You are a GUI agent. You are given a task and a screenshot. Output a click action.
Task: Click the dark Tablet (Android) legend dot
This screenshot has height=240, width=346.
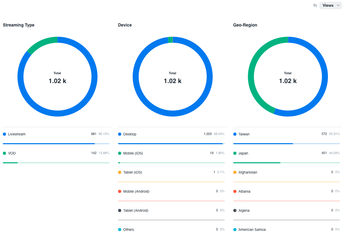point(120,211)
